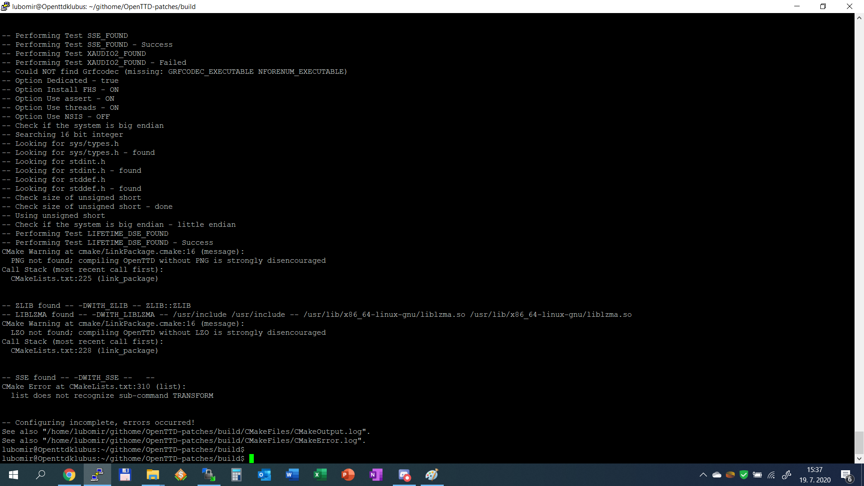Launch OneNote from the taskbar
Viewport: 864px width, 486px height.
pos(376,475)
